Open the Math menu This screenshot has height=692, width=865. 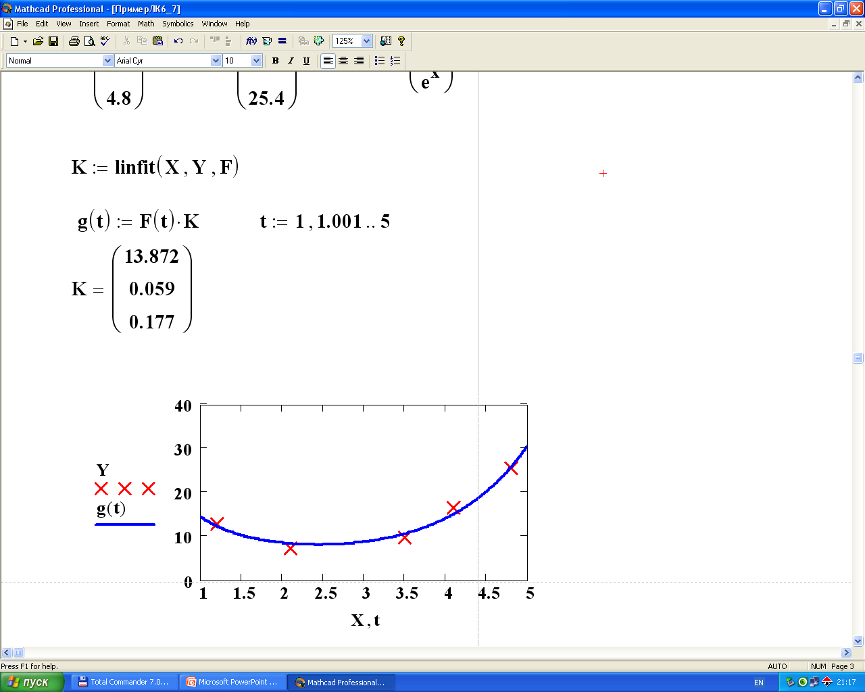146,24
